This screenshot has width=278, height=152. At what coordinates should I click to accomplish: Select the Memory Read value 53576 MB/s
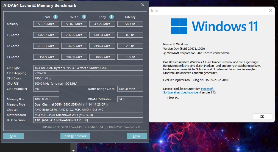[x=46, y=24]
